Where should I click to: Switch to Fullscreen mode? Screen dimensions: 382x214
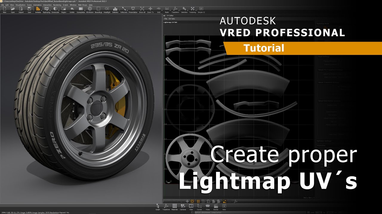pos(124,10)
